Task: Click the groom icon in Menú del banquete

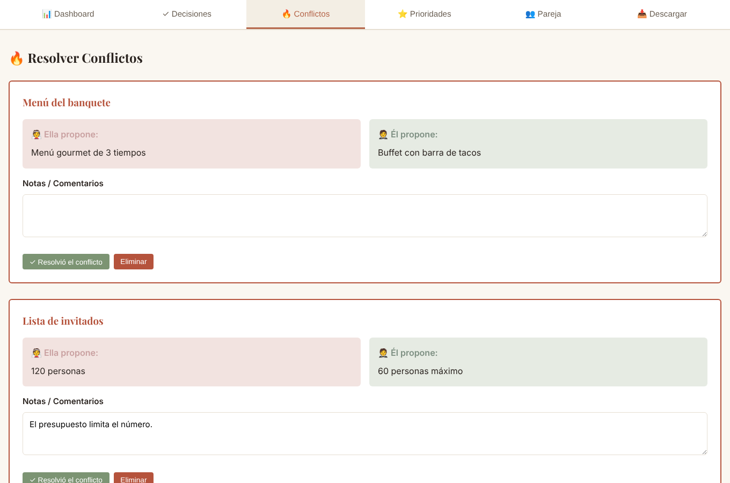Action: (x=383, y=135)
